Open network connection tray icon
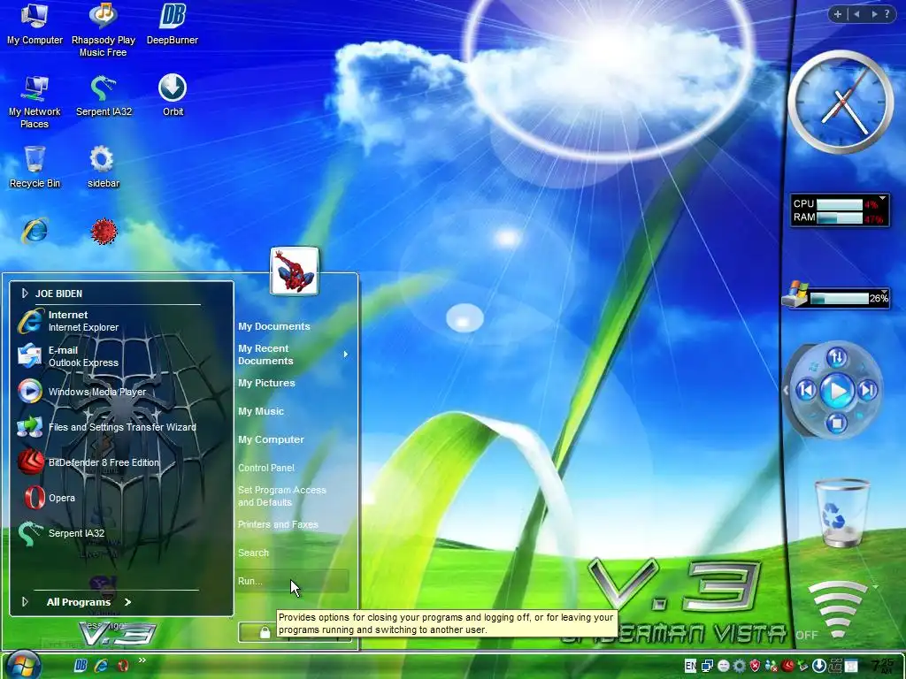The image size is (906, 679). point(707,666)
